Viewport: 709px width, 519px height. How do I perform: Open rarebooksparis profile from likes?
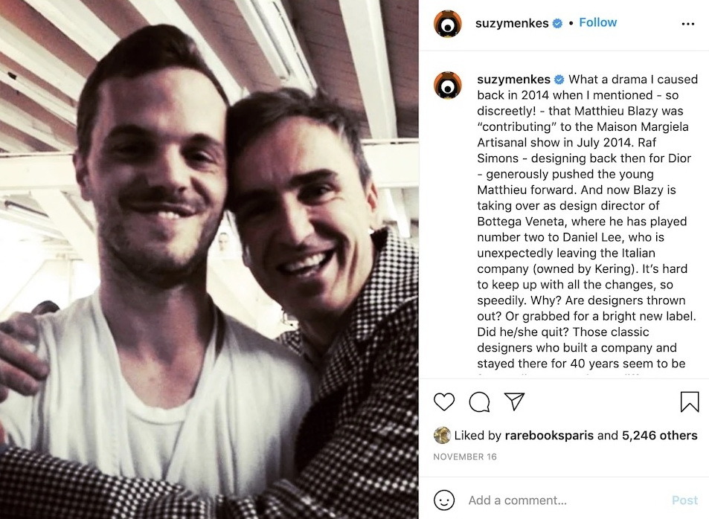[x=549, y=436]
